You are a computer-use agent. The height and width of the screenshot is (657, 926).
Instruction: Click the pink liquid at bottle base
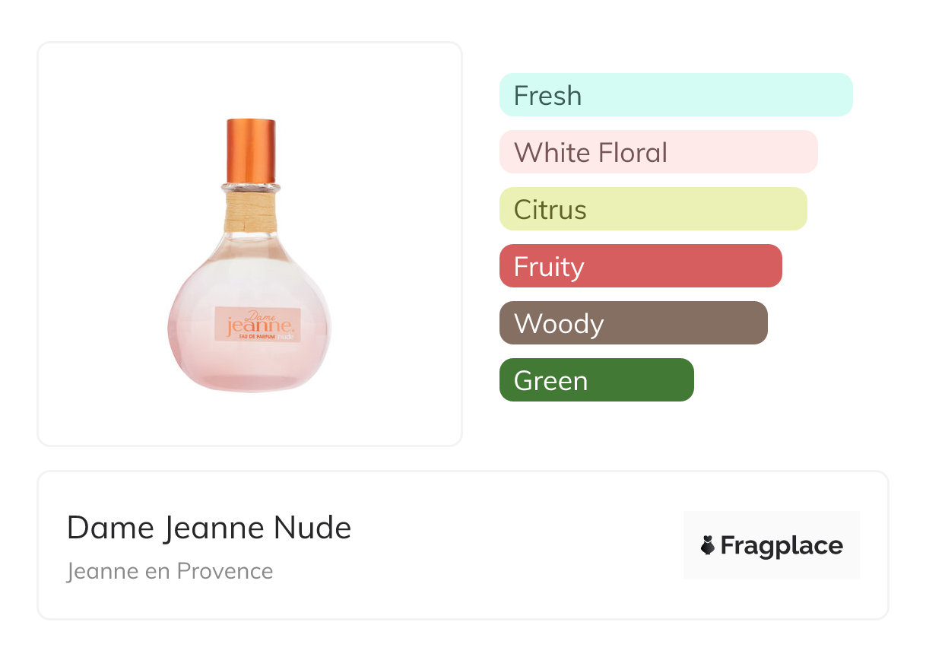point(249,373)
